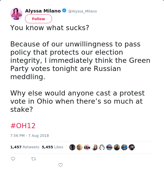Follow Alyssa Milano
The width and height of the screenshot is (164, 169).
click(38, 19)
